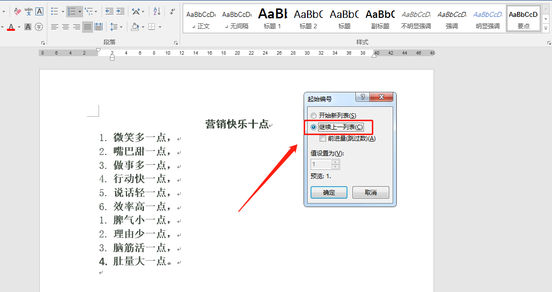The height and width of the screenshot is (292, 552).
Task: Expand the styles gallery more arrow
Action: pyautogui.click(x=546, y=28)
